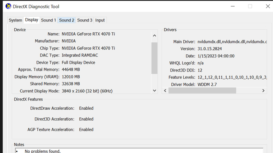The image size is (273, 153).
Task: Switch to the Sound 1 tab
Action: pyautogui.click(x=48, y=20)
